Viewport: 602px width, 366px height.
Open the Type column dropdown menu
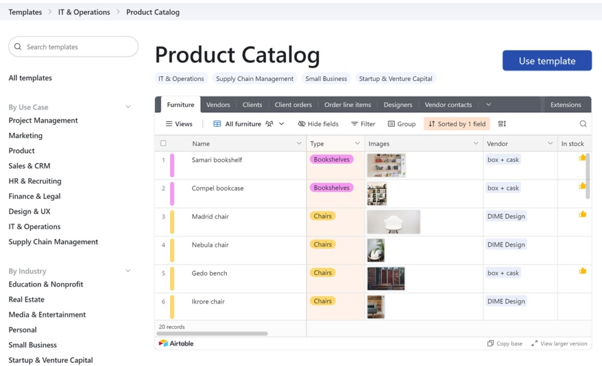tap(357, 143)
